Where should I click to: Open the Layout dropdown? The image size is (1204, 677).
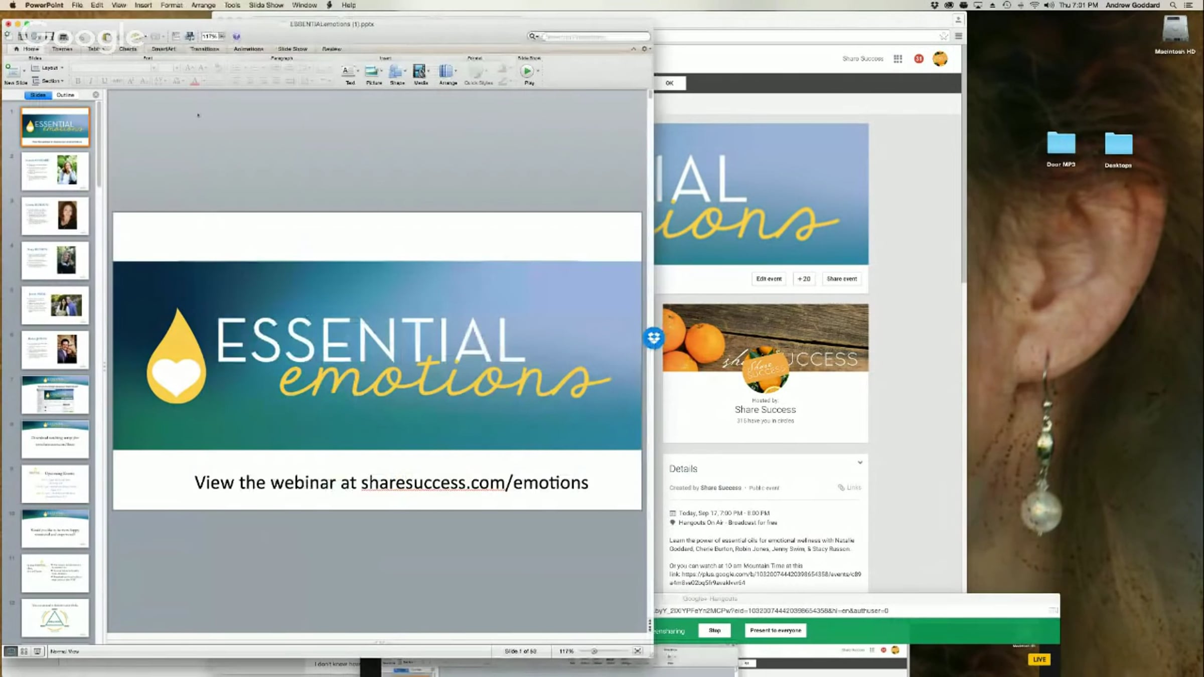coord(49,68)
